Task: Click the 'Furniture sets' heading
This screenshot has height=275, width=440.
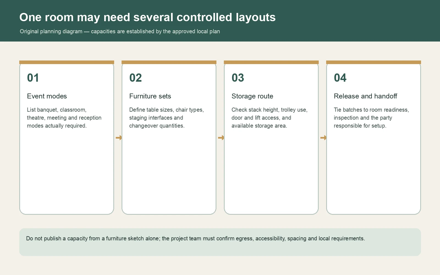Action: tap(150, 96)
